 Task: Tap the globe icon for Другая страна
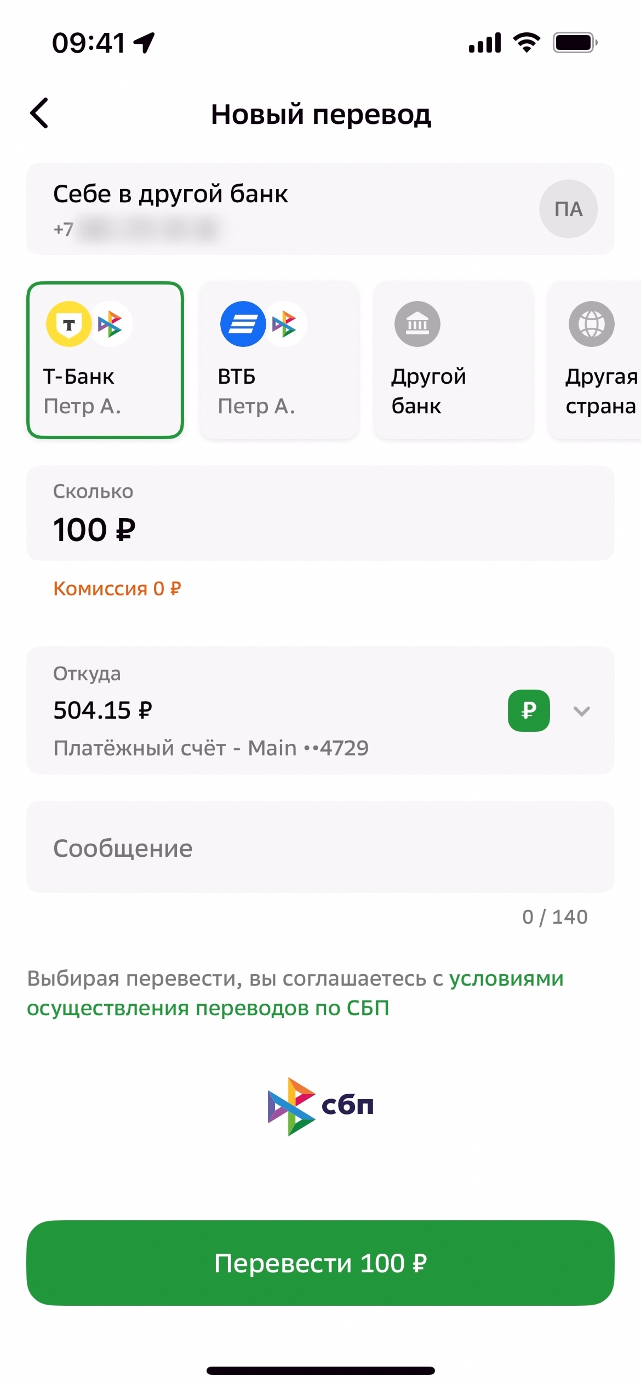click(x=592, y=324)
